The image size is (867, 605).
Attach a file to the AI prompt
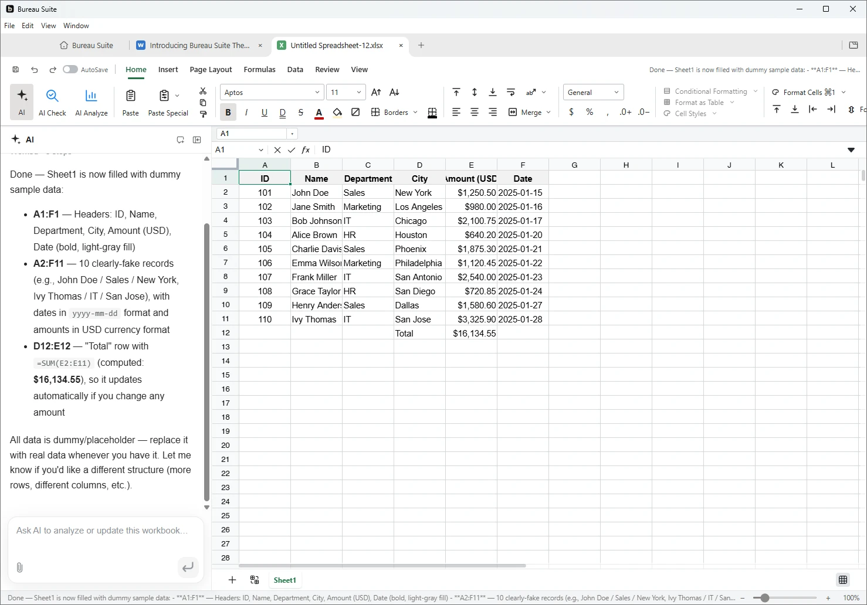20,567
